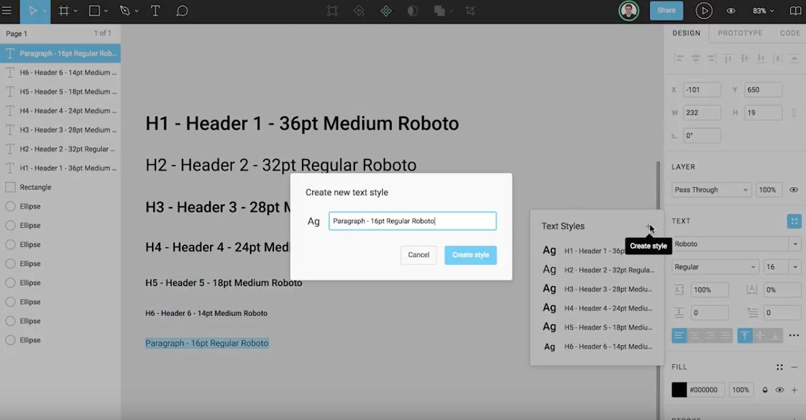Select the Comment tool
The width and height of the screenshot is (806, 420).
tap(182, 11)
